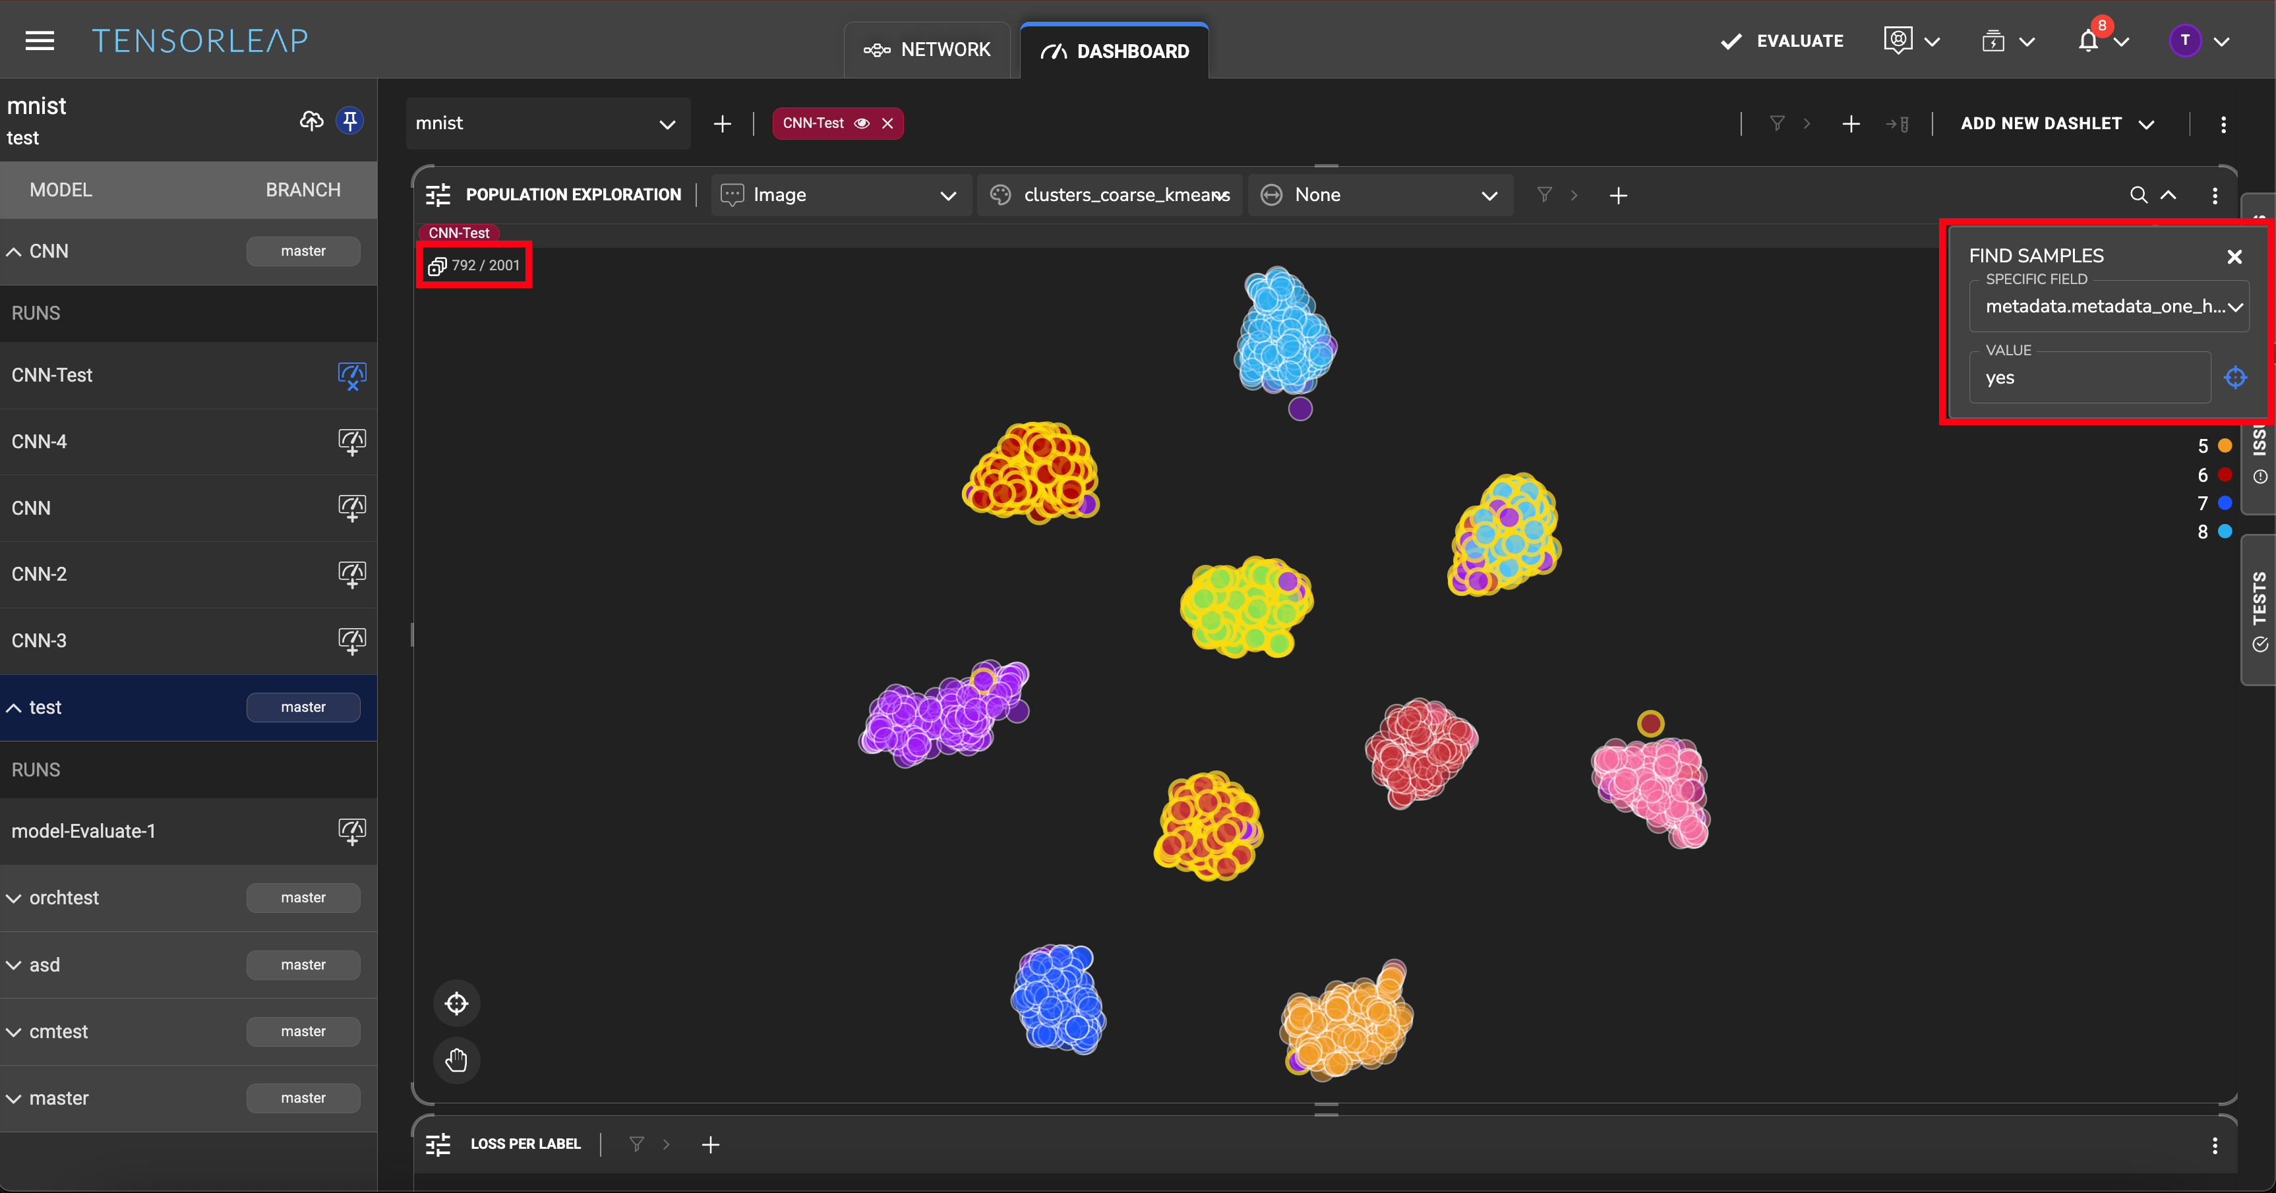Click the VALUE input field containing yes
Image resolution: width=2276 pixels, height=1193 pixels.
click(2089, 378)
